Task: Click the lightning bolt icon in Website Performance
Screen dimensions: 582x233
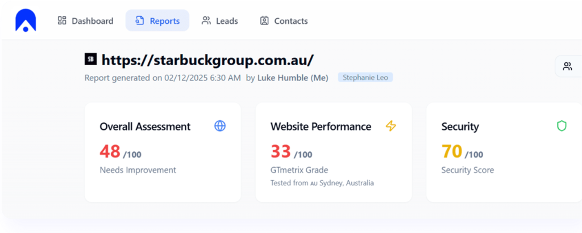Action: pyautogui.click(x=390, y=126)
